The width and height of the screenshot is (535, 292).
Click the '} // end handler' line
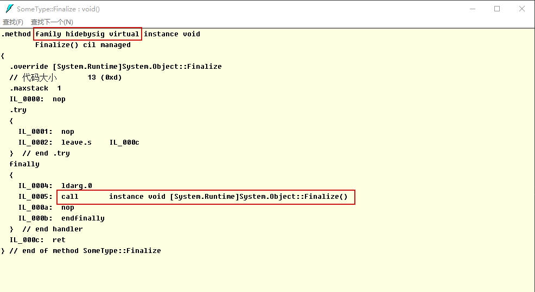click(x=46, y=229)
